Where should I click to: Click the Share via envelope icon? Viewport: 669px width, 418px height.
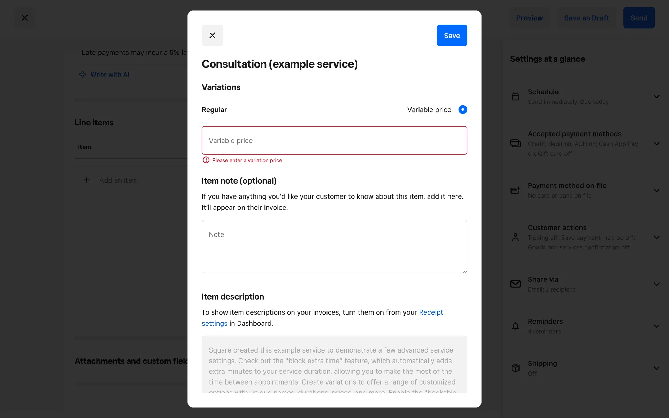coord(515,284)
